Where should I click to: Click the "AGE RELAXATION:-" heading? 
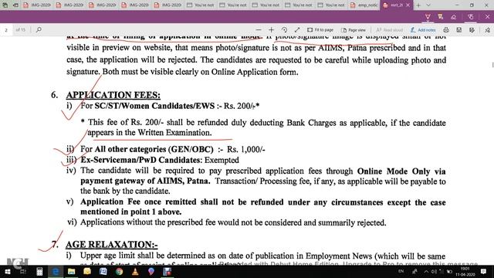[111, 244]
